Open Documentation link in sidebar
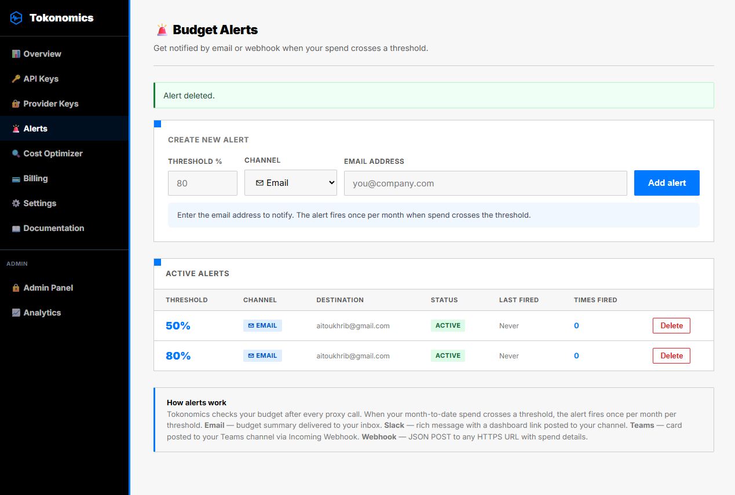 tap(64, 228)
